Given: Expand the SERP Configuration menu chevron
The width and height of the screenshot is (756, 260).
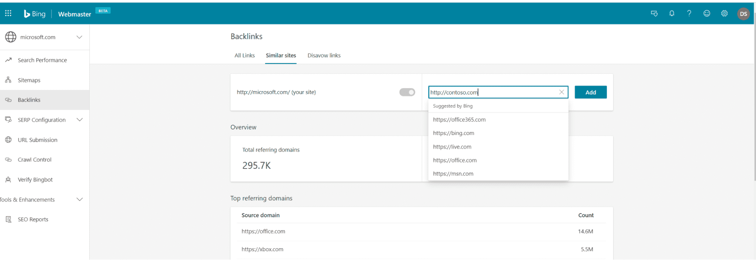Looking at the screenshot, I should pos(79,120).
